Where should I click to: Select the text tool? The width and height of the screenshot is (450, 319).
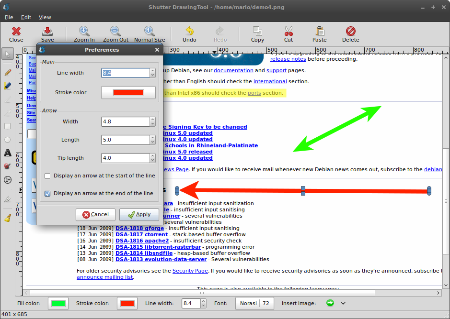[x=8, y=154]
